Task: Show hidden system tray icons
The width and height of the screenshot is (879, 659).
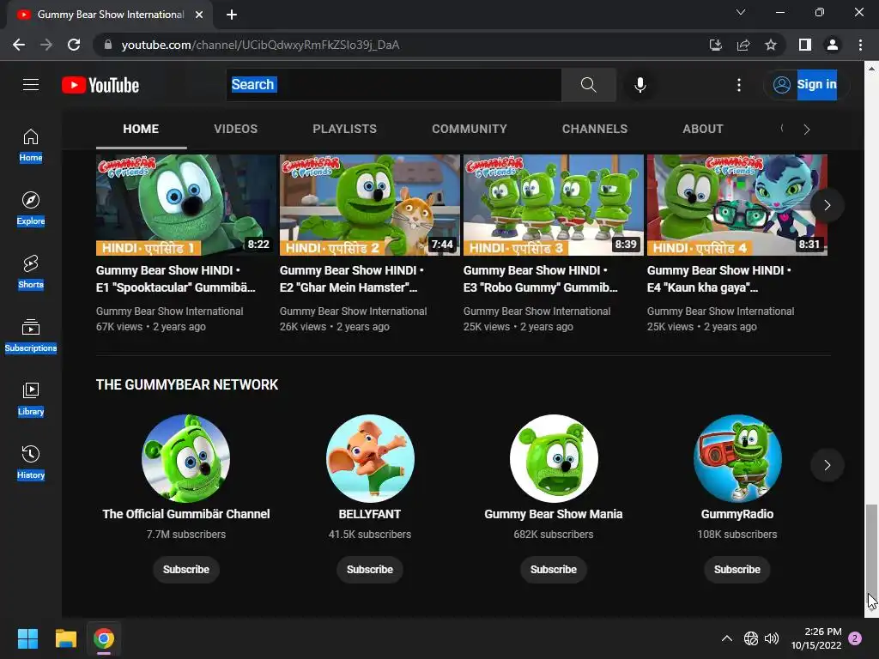Action: point(726,638)
